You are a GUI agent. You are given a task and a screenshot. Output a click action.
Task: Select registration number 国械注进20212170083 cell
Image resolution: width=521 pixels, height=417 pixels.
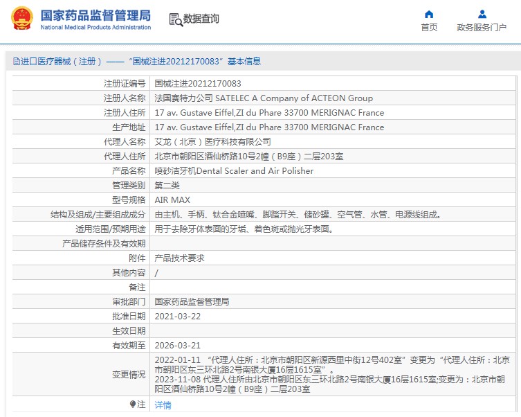coord(198,83)
